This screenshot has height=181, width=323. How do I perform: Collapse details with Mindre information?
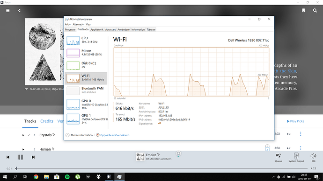(79, 135)
